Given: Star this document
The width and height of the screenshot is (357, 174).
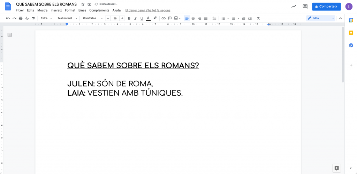Looking at the screenshot, I should click(x=83, y=4).
